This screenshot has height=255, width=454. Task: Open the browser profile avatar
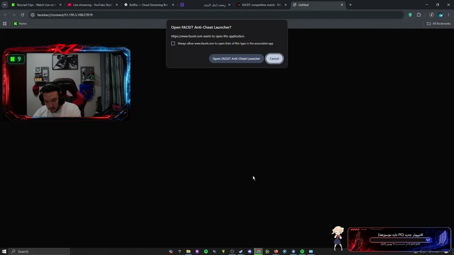(440, 15)
